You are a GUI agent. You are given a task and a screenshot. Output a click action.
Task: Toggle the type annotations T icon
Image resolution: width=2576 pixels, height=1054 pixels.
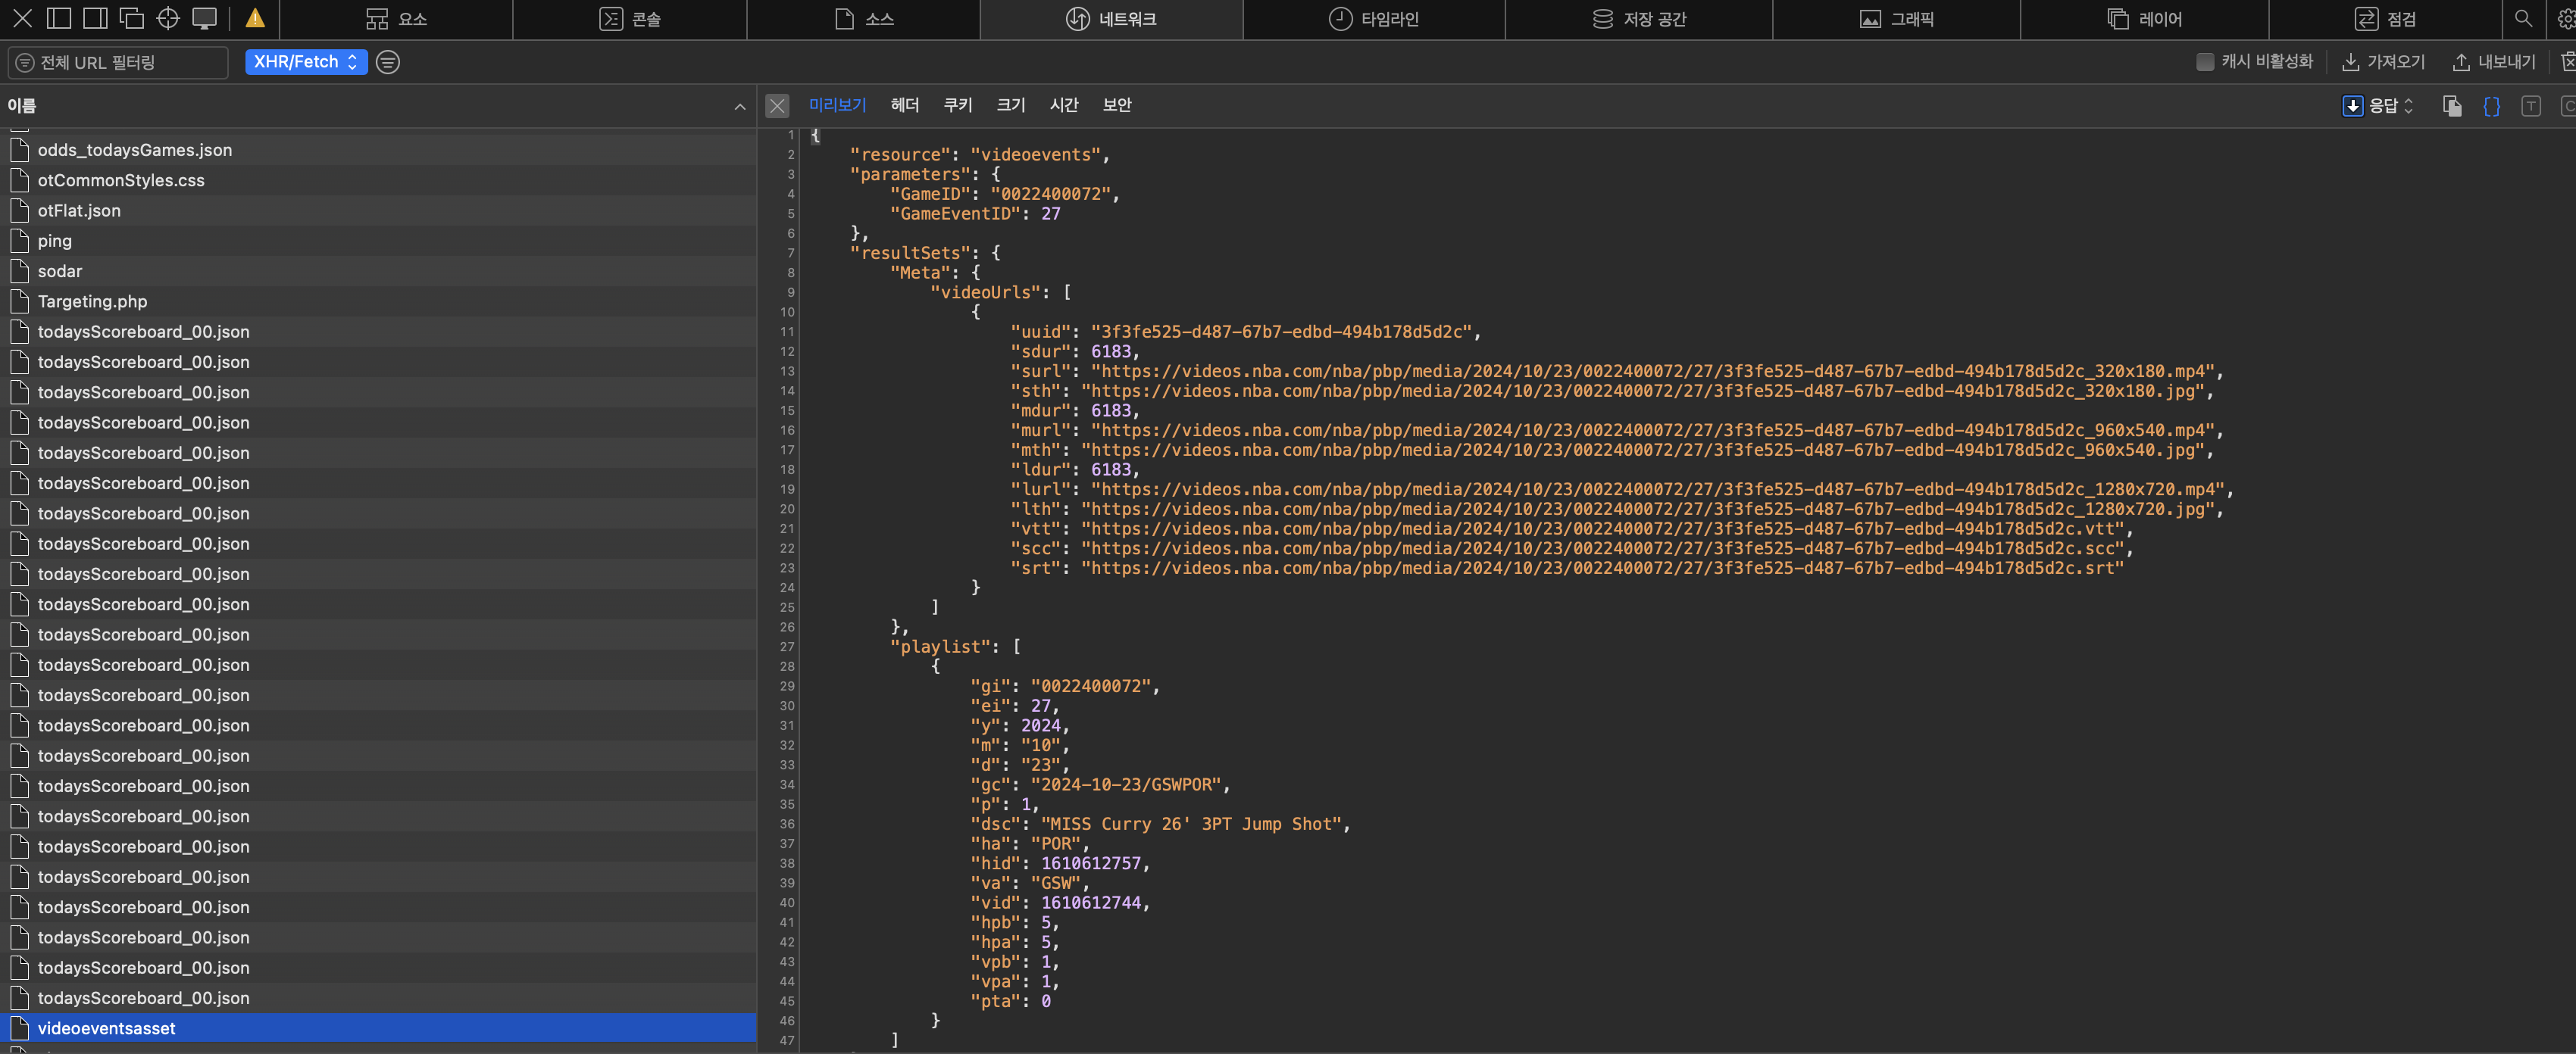[2531, 106]
